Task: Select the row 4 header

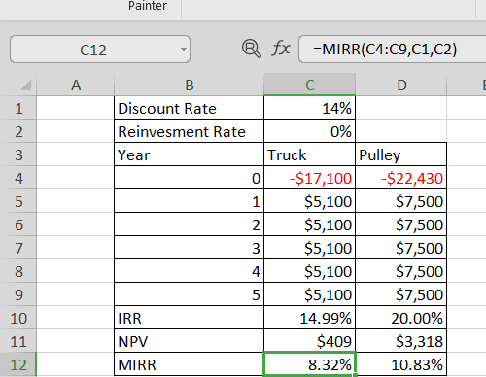Action: click(x=18, y=178)
